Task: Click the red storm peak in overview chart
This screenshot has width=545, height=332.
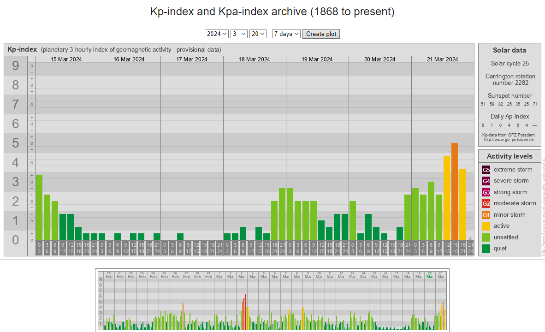Action: (245, 311)
